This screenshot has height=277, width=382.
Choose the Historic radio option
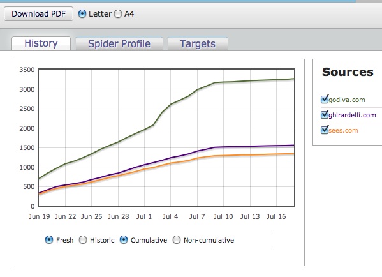tap(83, 240)
